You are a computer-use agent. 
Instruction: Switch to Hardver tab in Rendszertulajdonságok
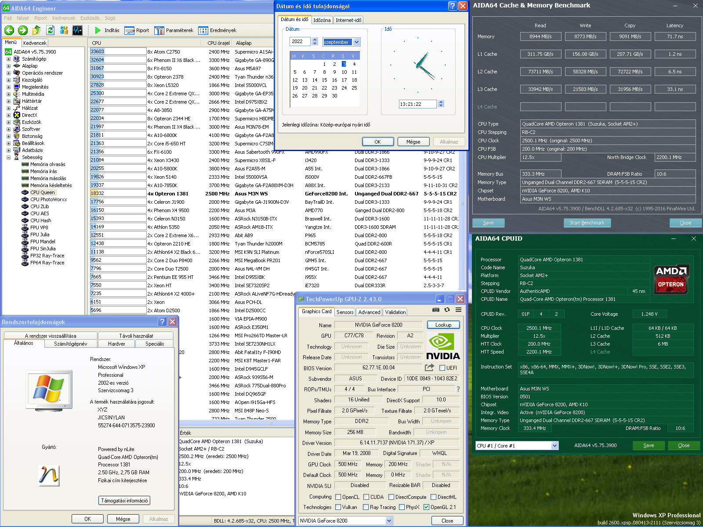tap(116, 344)
